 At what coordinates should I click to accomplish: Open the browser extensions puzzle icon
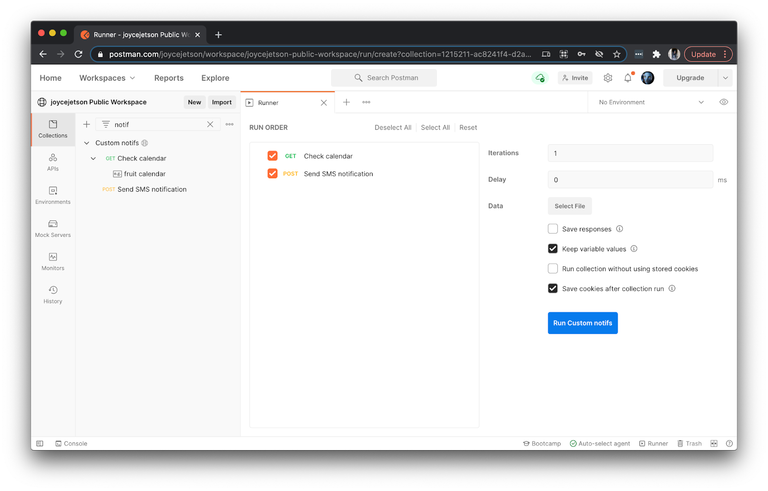(x=656, y=54)
